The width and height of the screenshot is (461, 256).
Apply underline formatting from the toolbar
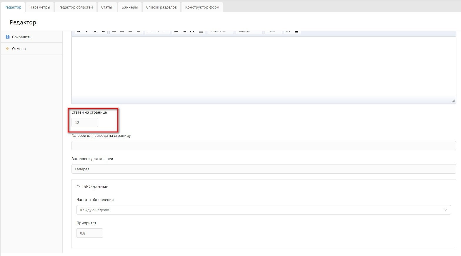pos(95,31)
